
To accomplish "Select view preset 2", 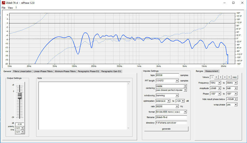I will 216,77.
